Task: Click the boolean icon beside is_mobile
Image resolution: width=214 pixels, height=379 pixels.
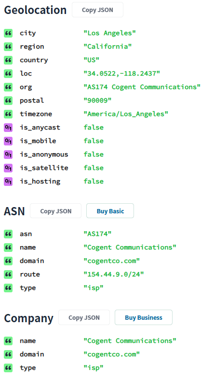Action: (x=8, y=141)
